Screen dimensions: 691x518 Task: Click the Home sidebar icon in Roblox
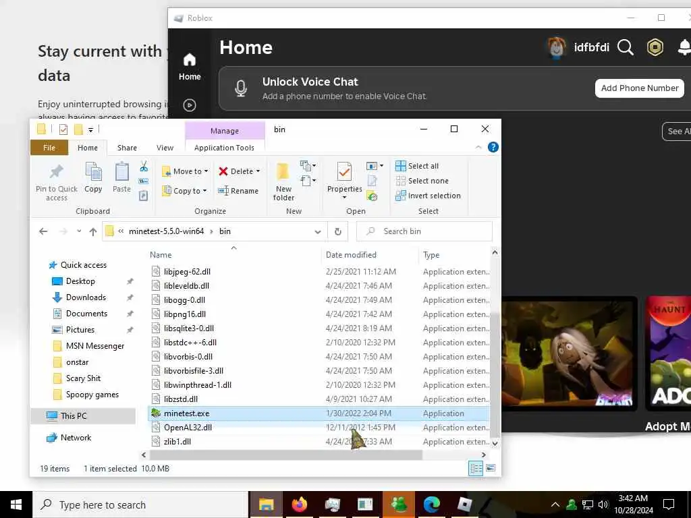[x=190, y=67]
